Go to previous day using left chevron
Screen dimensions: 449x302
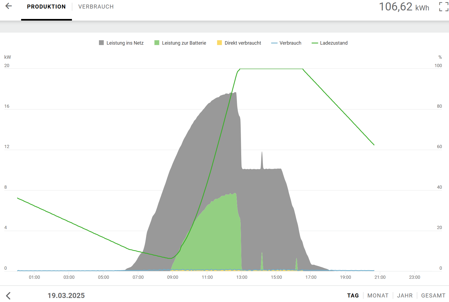coord(8,296)
